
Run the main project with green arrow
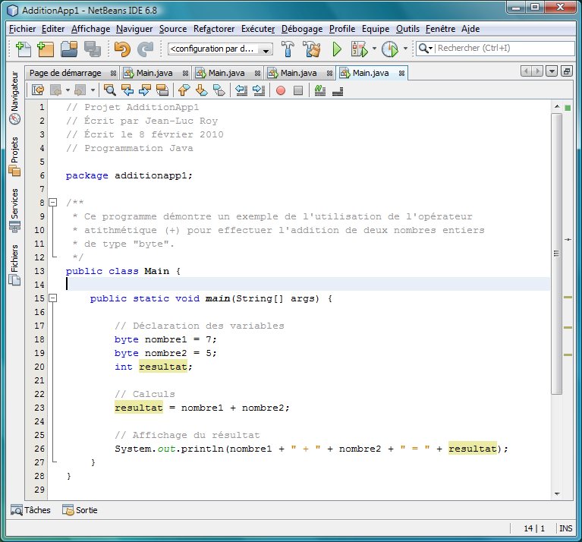tap(337, 49)
